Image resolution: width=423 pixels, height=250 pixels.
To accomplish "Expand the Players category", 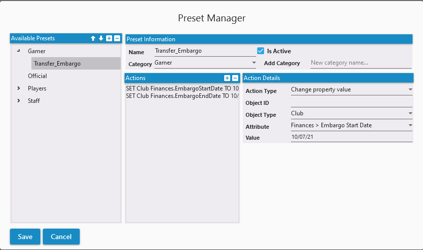I will (18, 88).
